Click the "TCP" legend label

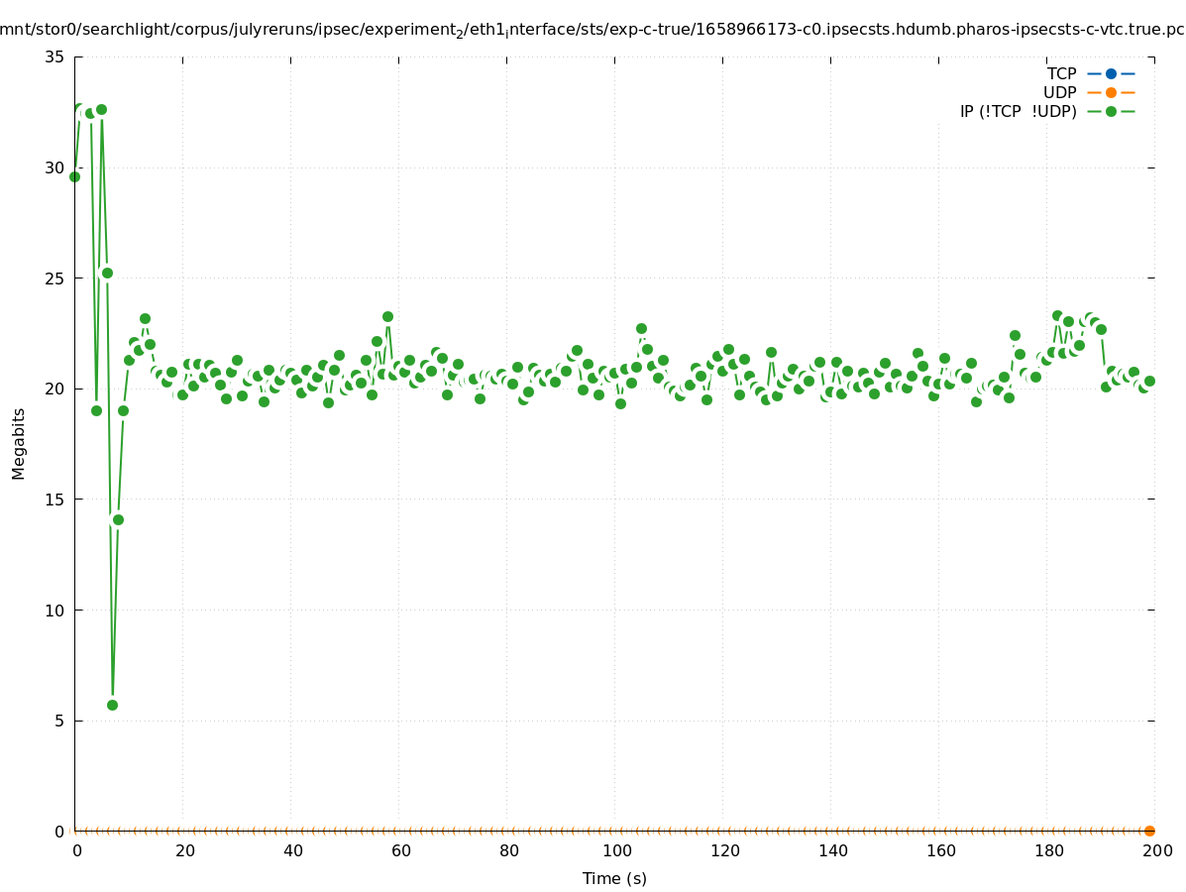coord(1061,73)
